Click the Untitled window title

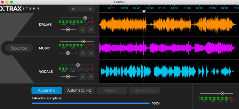(120, 2)
